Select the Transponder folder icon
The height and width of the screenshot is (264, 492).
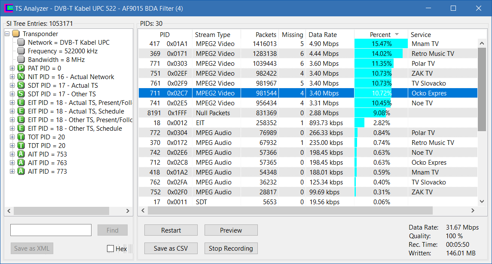pyautogui.click(x=16, y=34)
